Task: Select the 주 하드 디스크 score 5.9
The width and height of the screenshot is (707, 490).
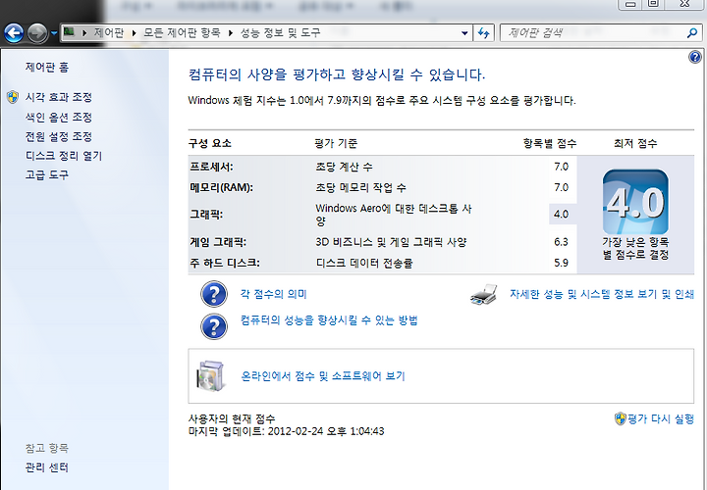Action: [x=561, y=263]
